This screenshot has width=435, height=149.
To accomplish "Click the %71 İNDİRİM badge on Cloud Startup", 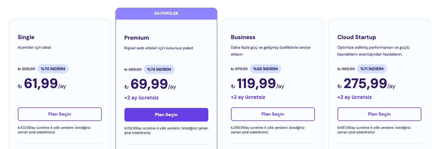I will pyautogui.click(x=372, y=69).
